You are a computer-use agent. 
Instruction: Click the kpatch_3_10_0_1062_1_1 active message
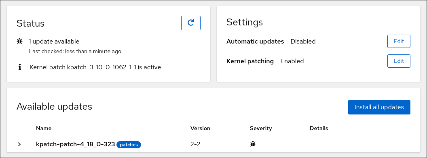pyautogui.click(x=95, y=67)
